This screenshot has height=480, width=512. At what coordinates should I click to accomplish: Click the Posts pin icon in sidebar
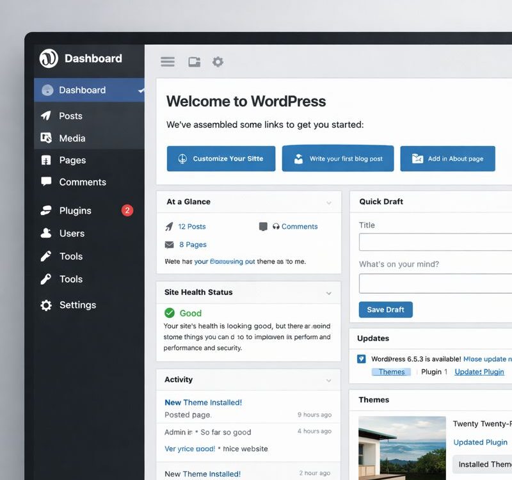pos(46,116)
